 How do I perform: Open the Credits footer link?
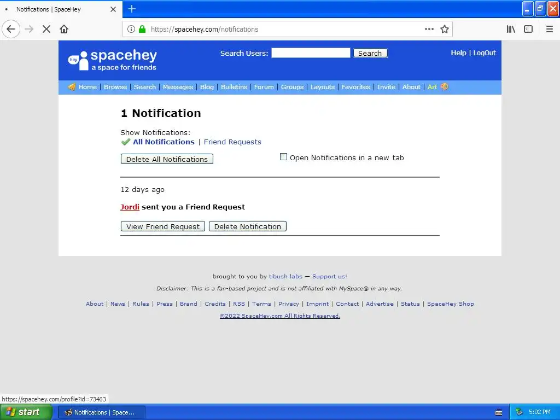pyautogui.click(x=215, y=304)
